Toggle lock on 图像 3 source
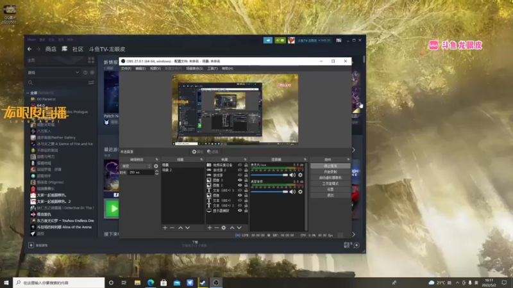 [x=246, y=180]
